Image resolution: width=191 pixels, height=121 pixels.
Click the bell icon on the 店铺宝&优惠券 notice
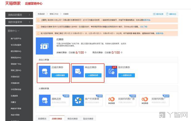point(38,27)
